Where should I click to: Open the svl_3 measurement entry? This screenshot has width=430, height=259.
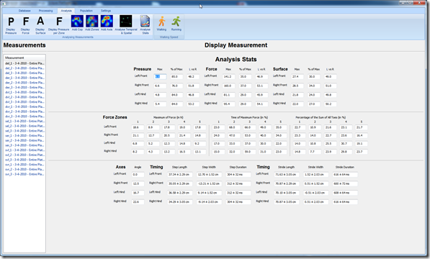[x=24, y=160]
